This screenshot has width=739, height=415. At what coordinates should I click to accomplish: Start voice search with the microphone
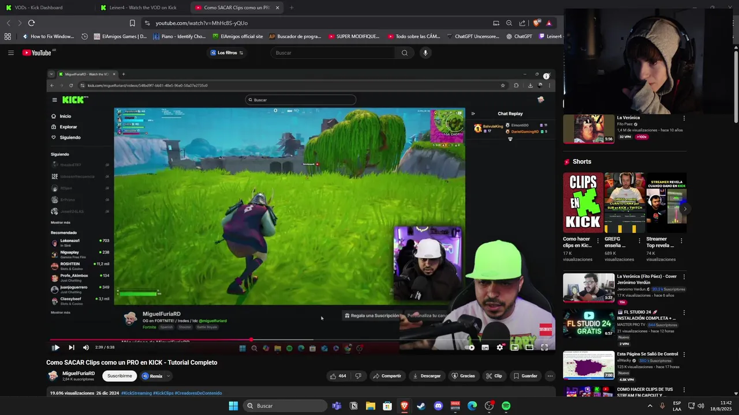point(426,52)
